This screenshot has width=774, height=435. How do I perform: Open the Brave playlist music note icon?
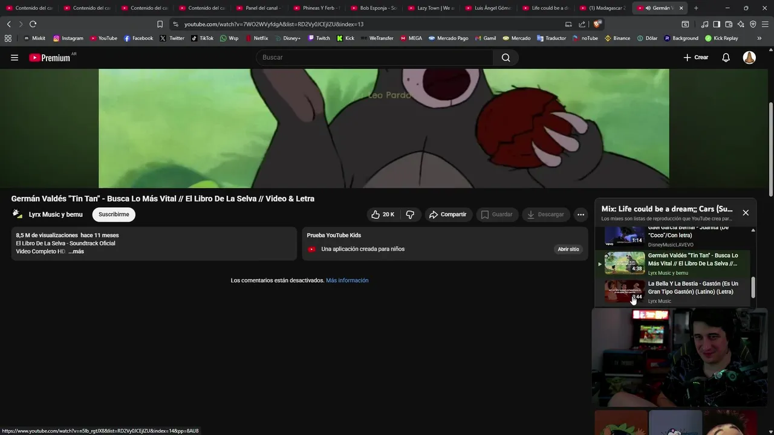[x=704, y=24]
